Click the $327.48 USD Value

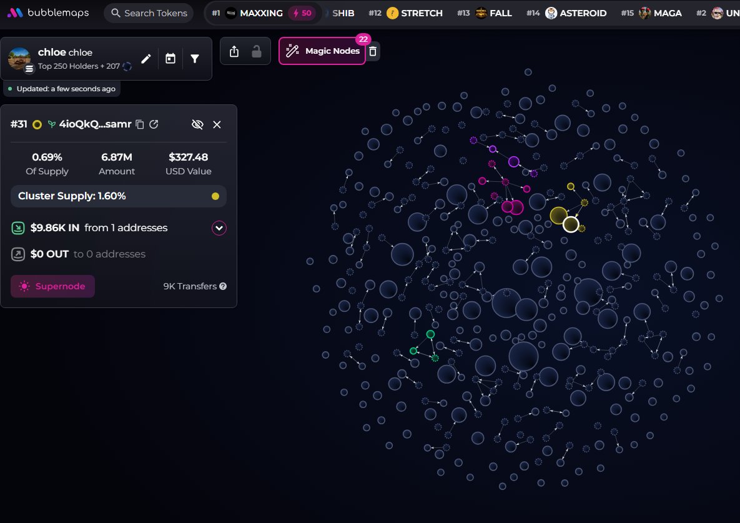[189, 157]
